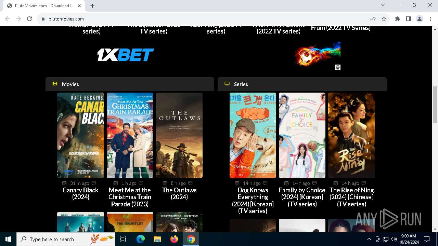The image size is (438, 246).
Task: Open the Extensions puzzle icon
Action: [x=398, y=19]
